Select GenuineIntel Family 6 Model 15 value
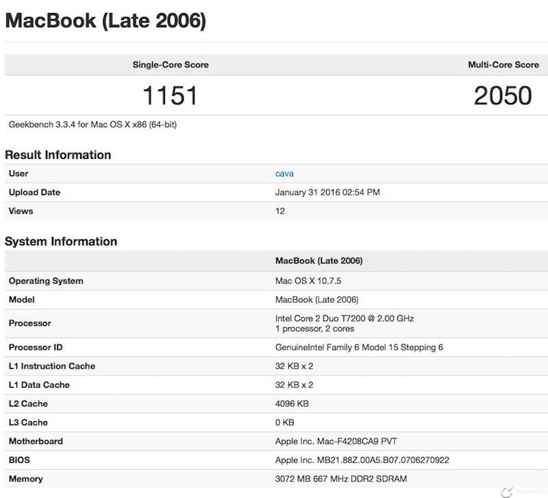 click(x=359, y=347)
